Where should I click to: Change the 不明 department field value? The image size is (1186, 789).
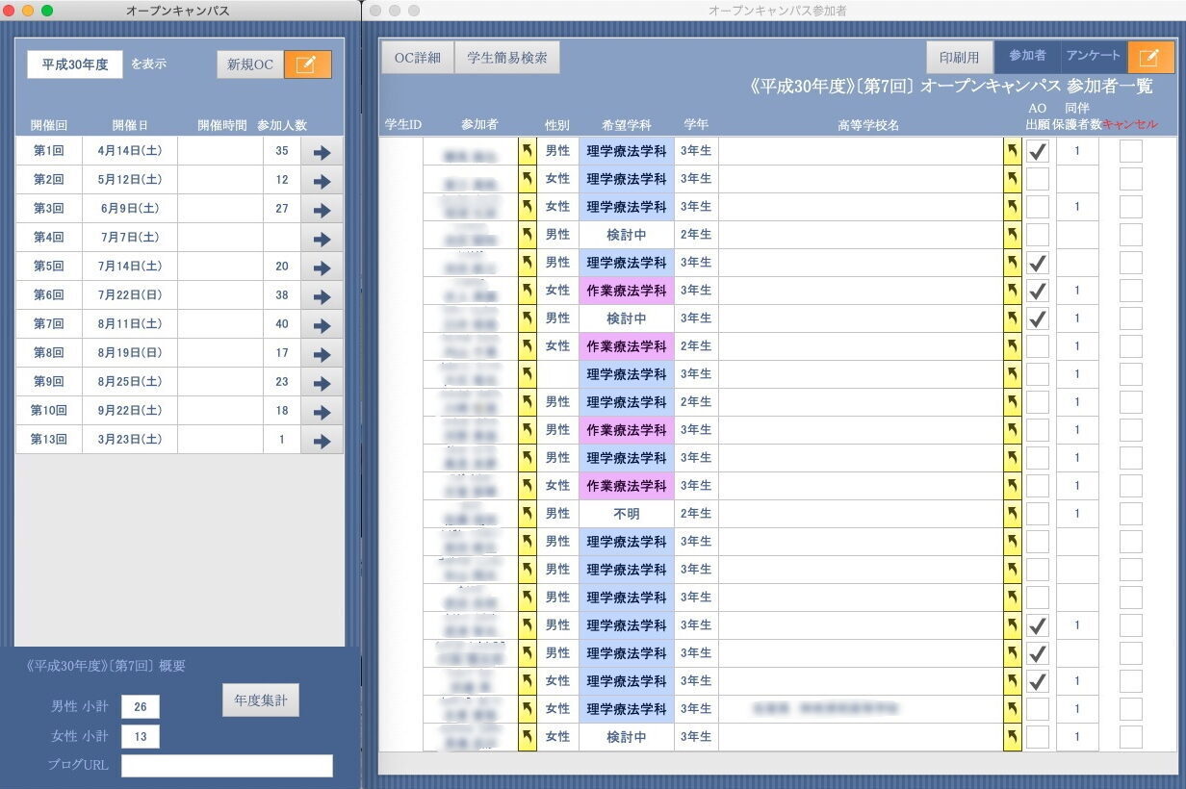626,514
